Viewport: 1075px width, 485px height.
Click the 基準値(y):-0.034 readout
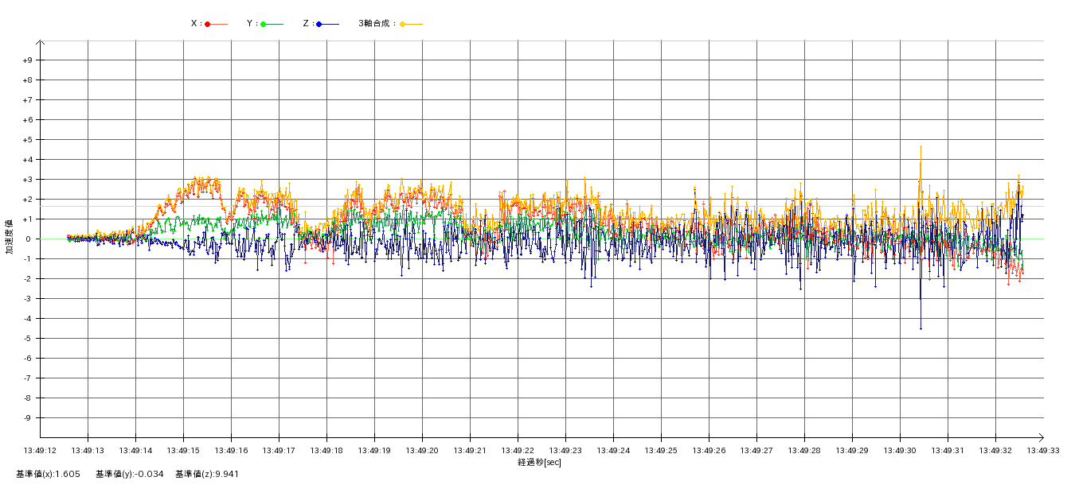129,474
